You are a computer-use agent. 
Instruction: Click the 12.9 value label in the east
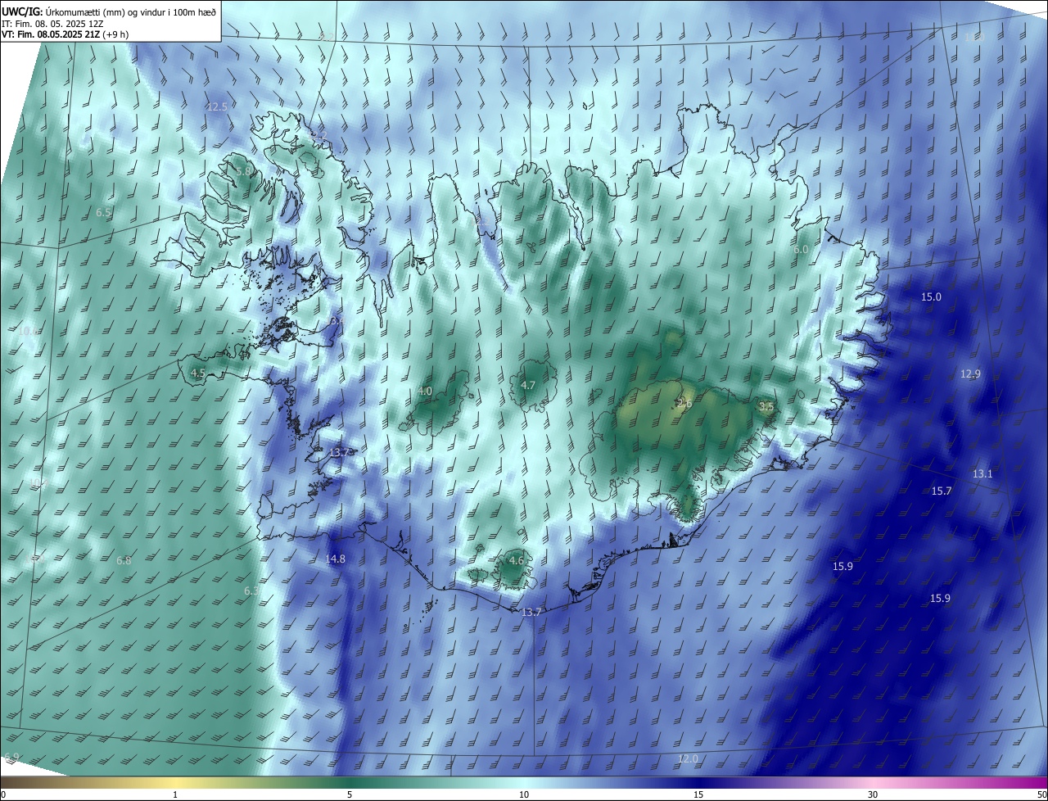click(970, 374)
